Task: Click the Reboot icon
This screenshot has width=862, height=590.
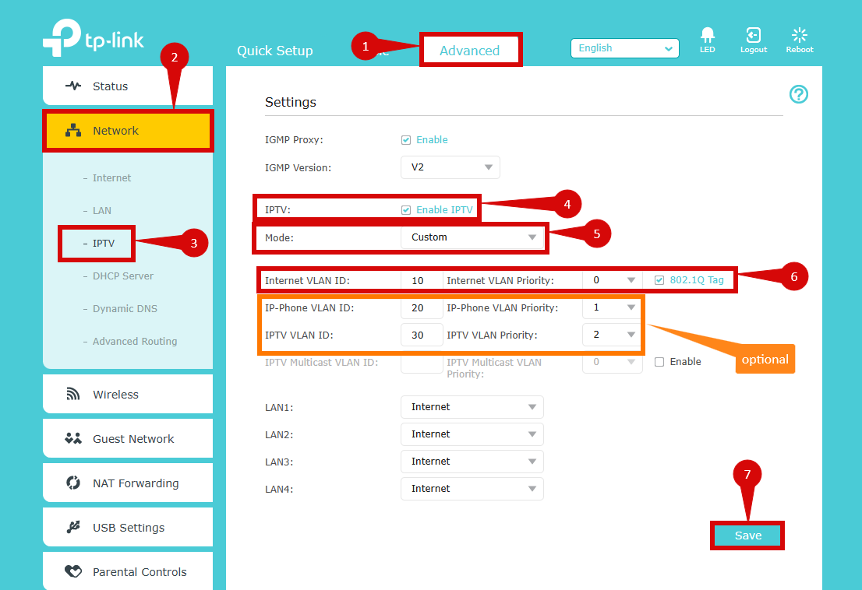Action: pos(799,36)
